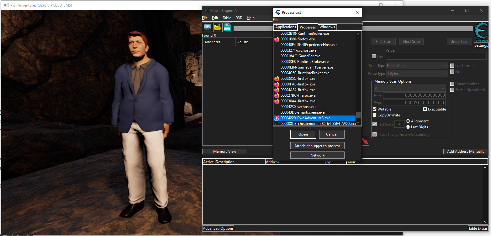Click the Next Scan button

(x=411, y=42)
